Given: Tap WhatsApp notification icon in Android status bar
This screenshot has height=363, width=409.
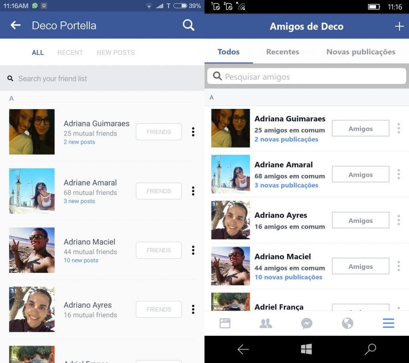Looking at the screenshot, I should pyautogui.click(x=35, y=6).
